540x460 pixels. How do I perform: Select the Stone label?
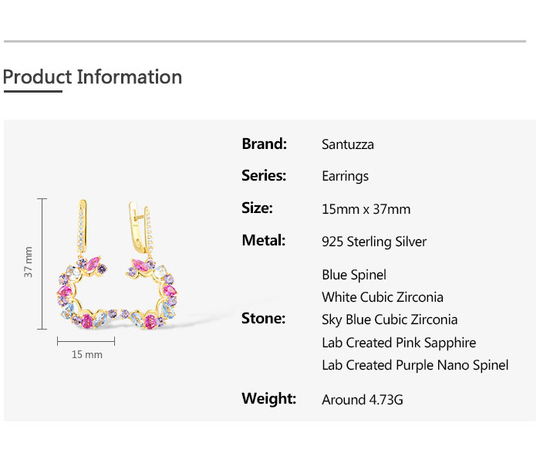click(263, 319)
